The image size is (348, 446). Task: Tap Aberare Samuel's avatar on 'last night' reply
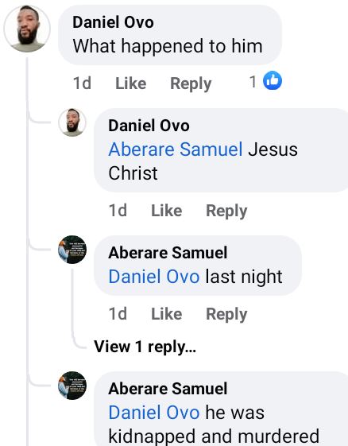[x=72, y=250]
